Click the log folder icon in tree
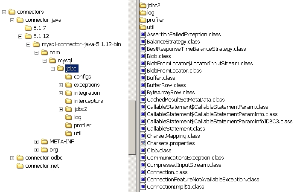300x192 pixels. [x=69, y=117]
